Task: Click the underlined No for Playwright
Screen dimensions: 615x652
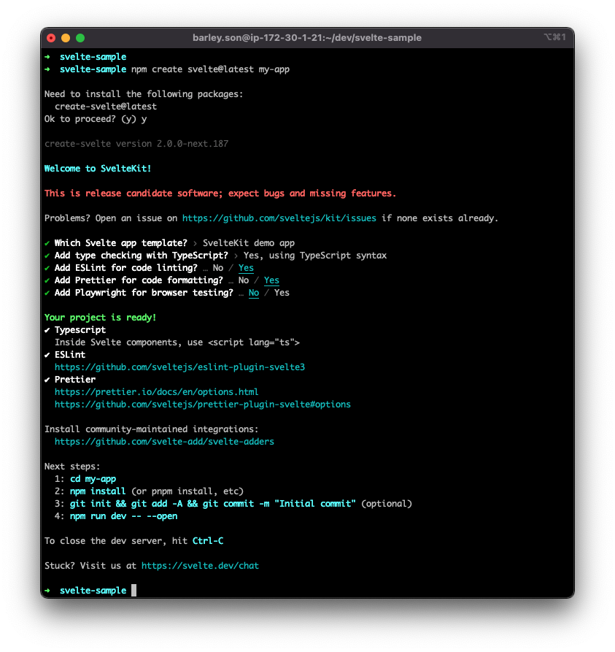Action: click(254, 294)
